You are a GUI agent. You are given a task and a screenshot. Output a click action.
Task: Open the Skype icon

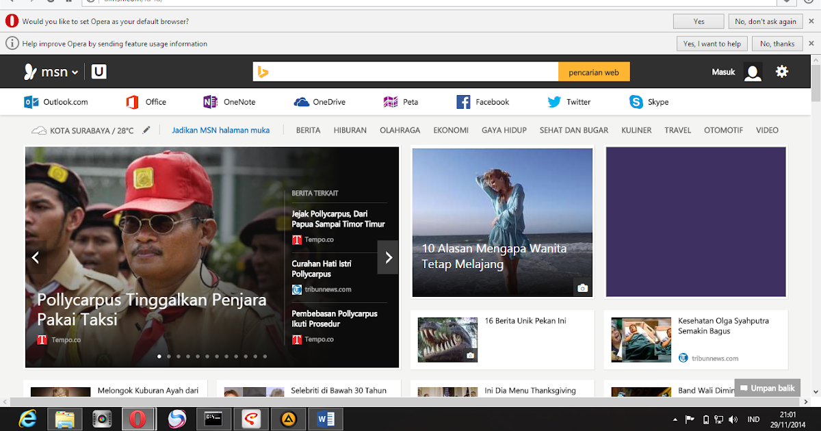tap(636, 102)
